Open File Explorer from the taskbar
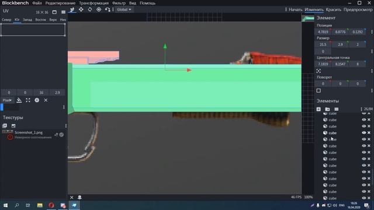374x210 pixels. pos(40,205)
